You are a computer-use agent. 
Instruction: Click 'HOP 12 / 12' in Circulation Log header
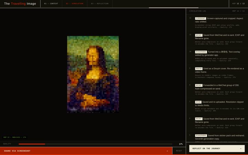tap(238, 11)
